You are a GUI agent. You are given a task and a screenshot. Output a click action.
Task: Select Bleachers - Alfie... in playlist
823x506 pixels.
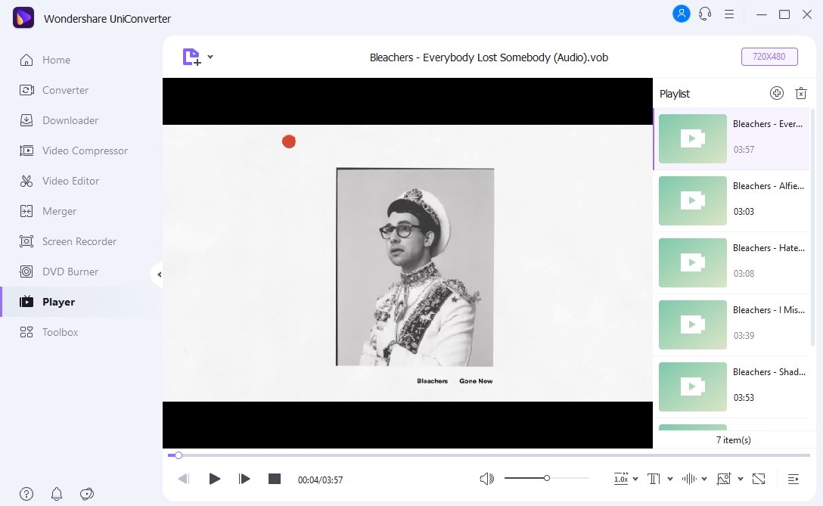[x=731, y=201]
